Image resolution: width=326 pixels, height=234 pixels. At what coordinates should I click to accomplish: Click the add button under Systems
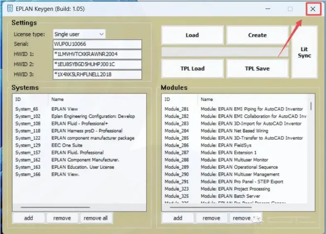click(29, 218)
